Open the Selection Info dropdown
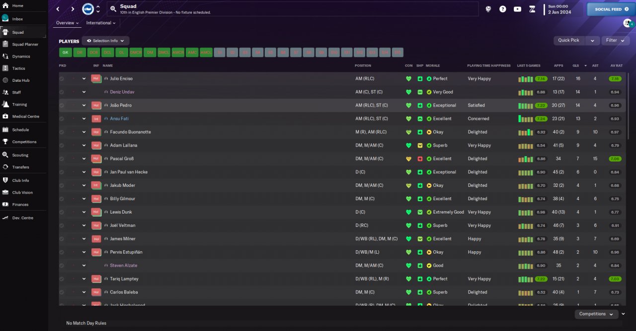This screenshot has width=636, height=331. 106,41
